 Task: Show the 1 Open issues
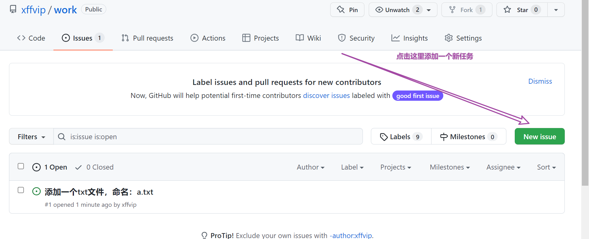50,167
